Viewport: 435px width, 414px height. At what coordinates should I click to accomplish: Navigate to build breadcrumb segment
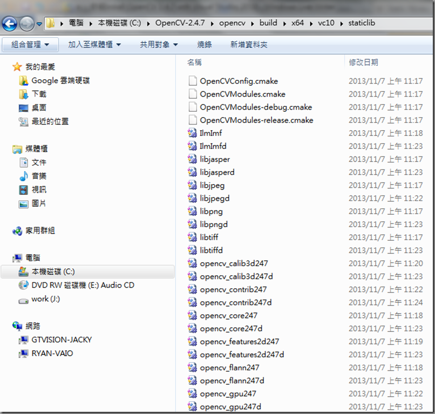[x=268, y=23]
